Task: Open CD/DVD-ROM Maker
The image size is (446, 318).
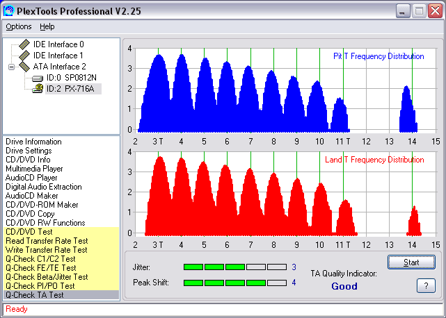Action: tap(42, 205)
